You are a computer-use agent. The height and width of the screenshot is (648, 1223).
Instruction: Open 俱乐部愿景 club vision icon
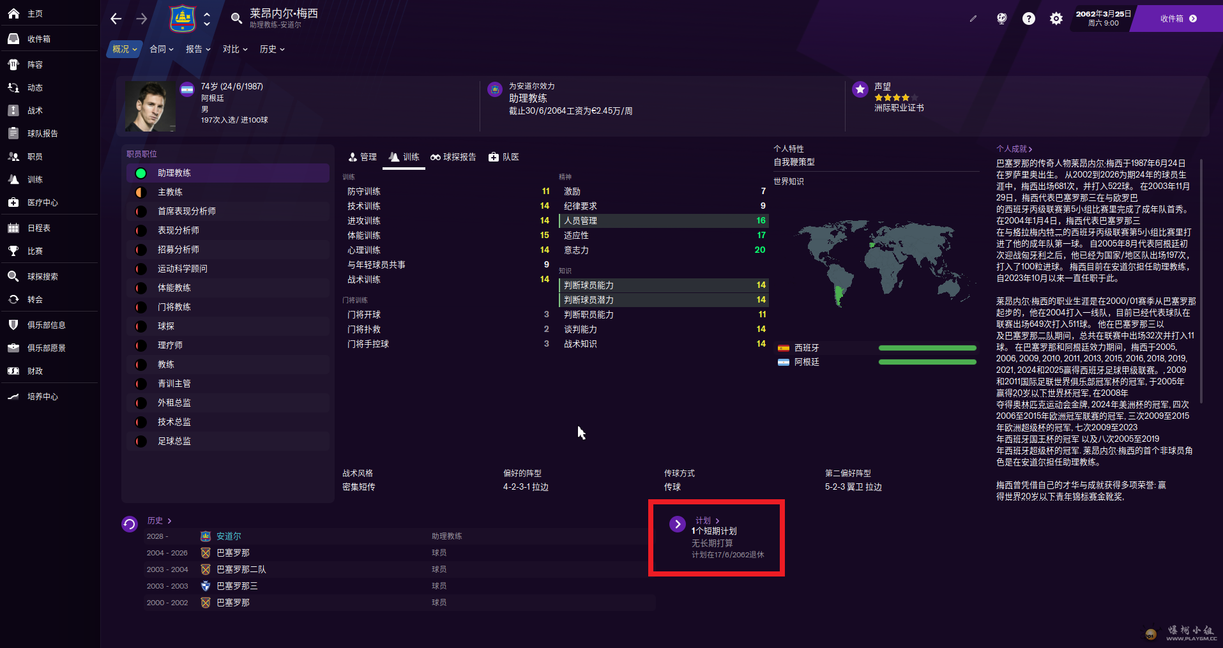[13, 348]
